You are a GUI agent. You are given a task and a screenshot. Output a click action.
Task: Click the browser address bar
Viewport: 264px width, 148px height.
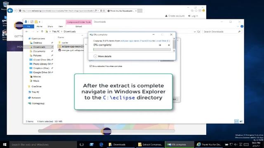(58, 11)
